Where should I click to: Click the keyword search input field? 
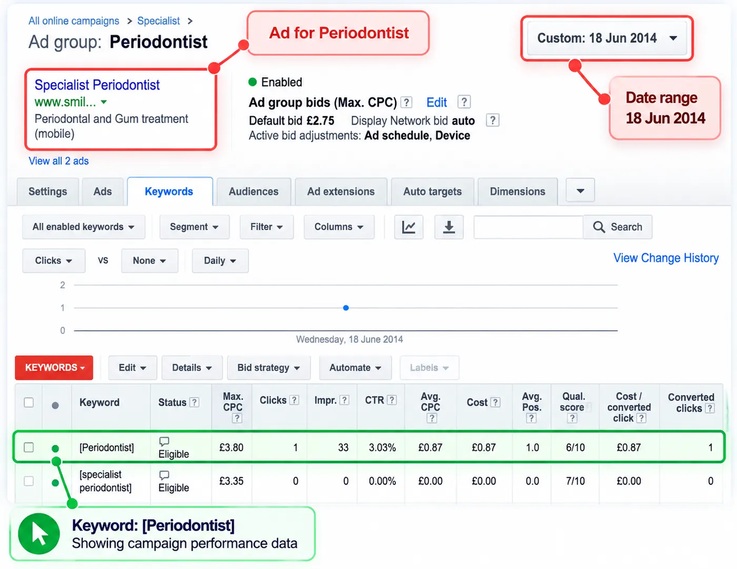[529, 227]
